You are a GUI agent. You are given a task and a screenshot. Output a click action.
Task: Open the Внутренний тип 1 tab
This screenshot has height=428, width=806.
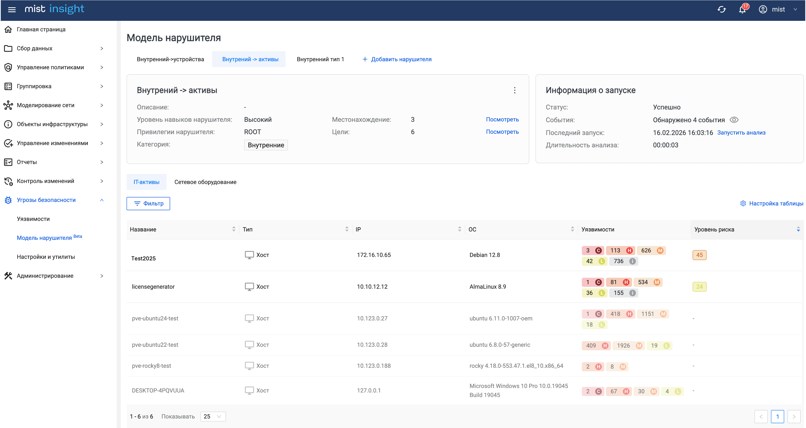click(320, 59)
